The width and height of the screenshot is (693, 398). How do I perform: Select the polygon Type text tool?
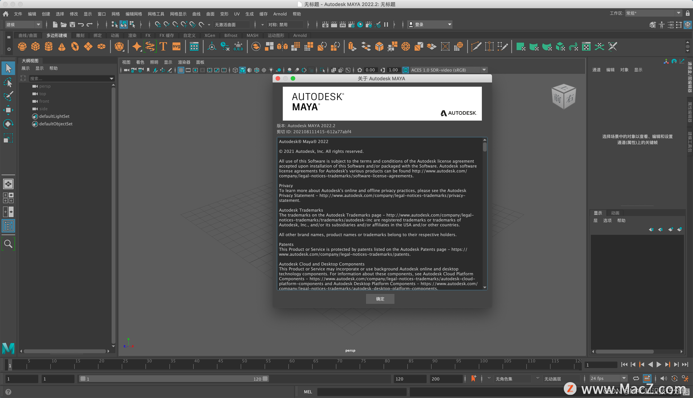163,47
